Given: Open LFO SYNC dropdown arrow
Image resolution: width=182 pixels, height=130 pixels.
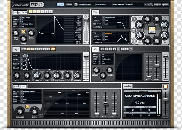Looking at the screenshot, I should (x=100, y=61).
